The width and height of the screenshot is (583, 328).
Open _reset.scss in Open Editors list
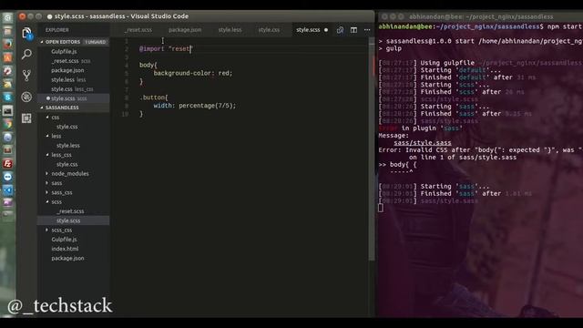point(71,61)
